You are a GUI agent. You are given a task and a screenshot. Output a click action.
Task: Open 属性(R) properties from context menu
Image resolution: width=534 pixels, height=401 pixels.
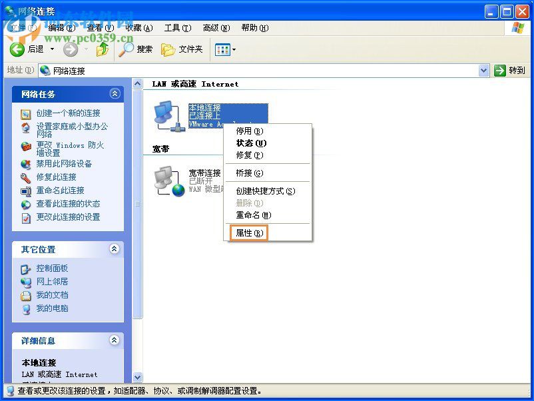268,233
